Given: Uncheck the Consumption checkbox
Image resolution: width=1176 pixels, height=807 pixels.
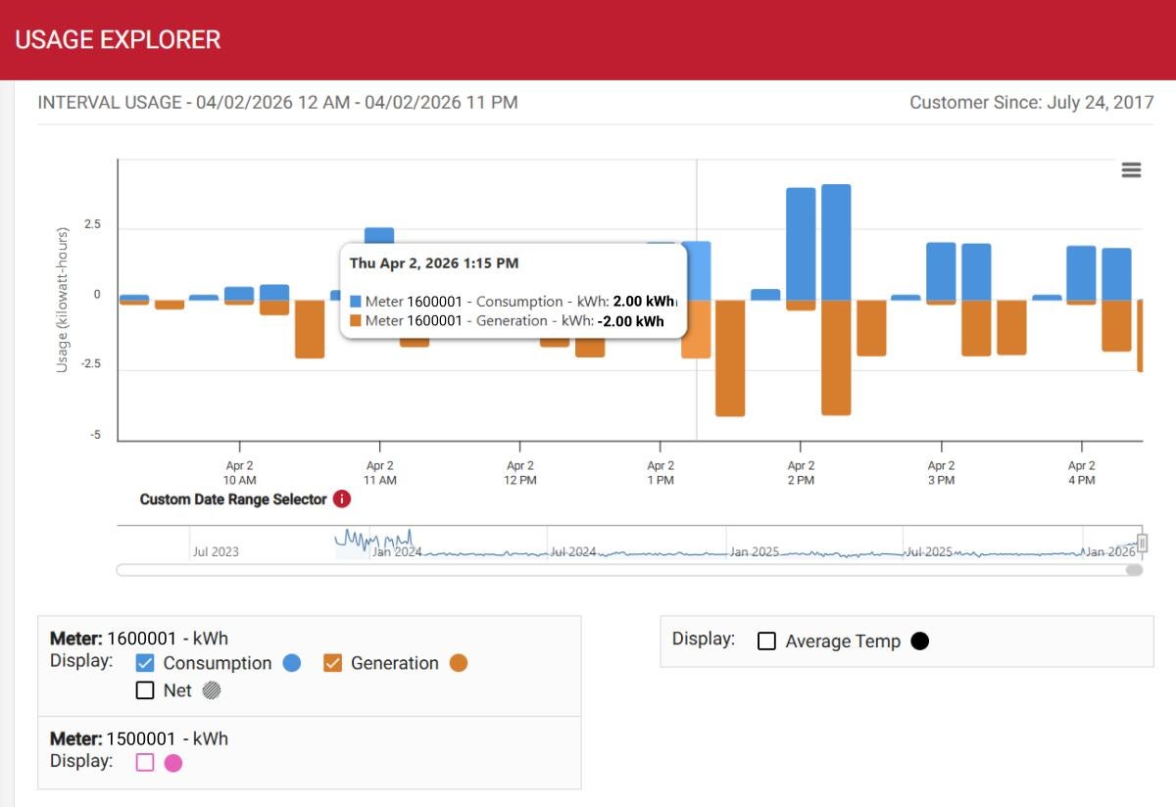Looking at the screenshot, I should pyautogui.click(x=145, y=663).
